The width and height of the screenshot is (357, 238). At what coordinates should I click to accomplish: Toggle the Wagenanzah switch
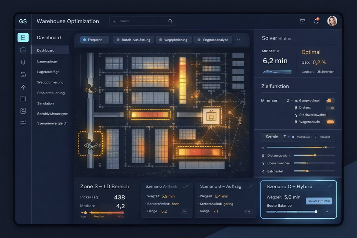[x=331, y=122]
